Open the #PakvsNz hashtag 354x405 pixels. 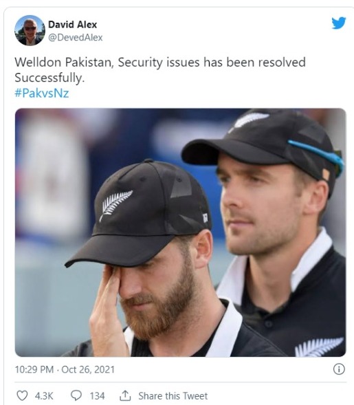[42, 93]
